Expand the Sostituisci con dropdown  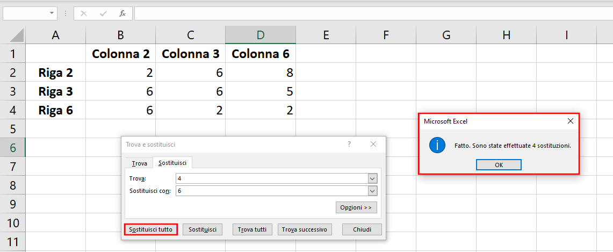[x=372, y=191]
